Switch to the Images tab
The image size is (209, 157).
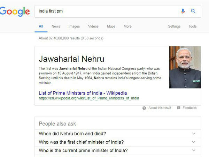click(x=74, y=27)
